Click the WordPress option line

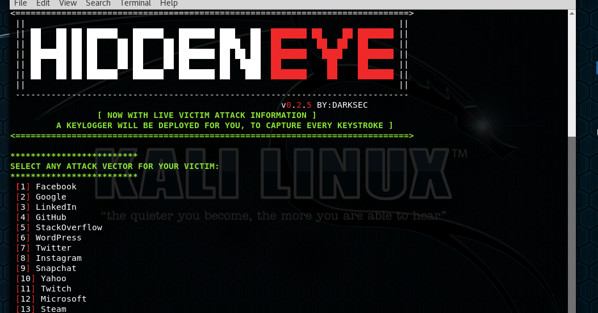click(49, 238)
